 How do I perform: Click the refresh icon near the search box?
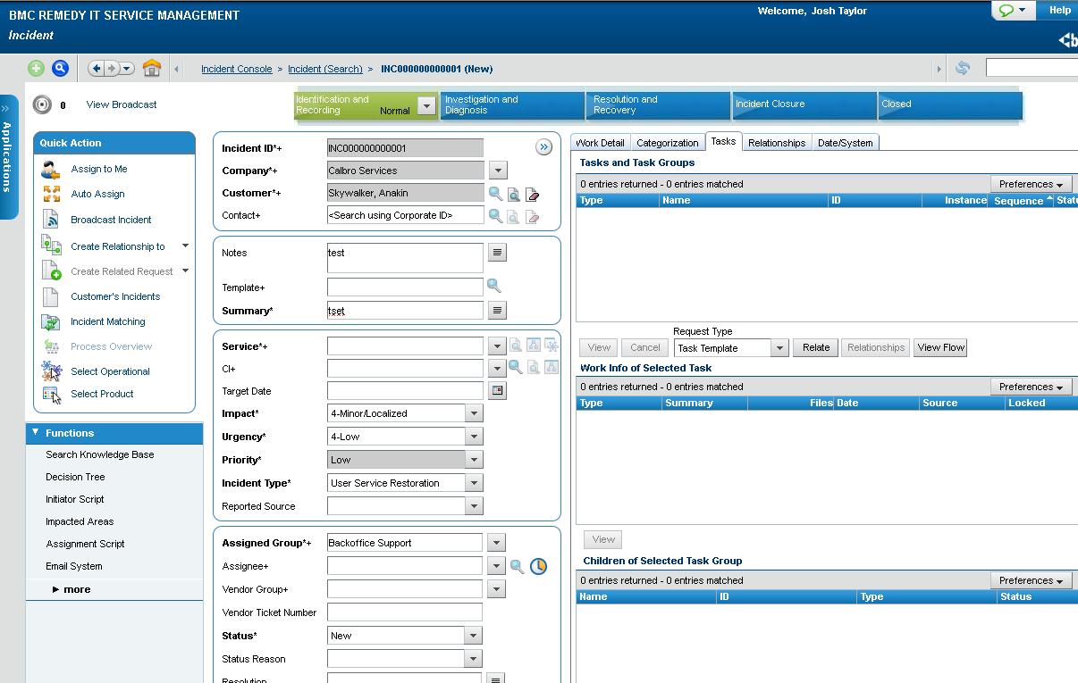point(963,68)
